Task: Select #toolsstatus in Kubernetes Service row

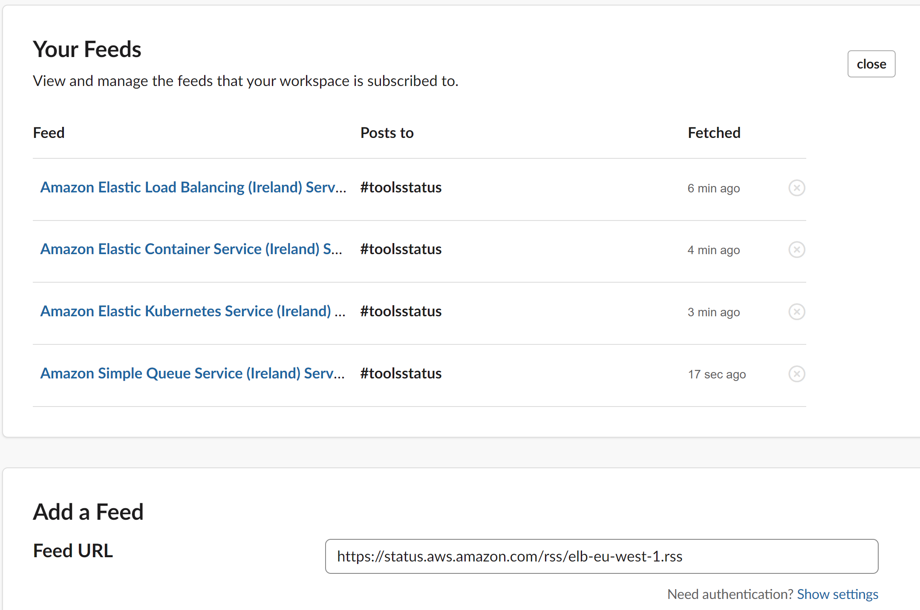Action: pos(401,311)
